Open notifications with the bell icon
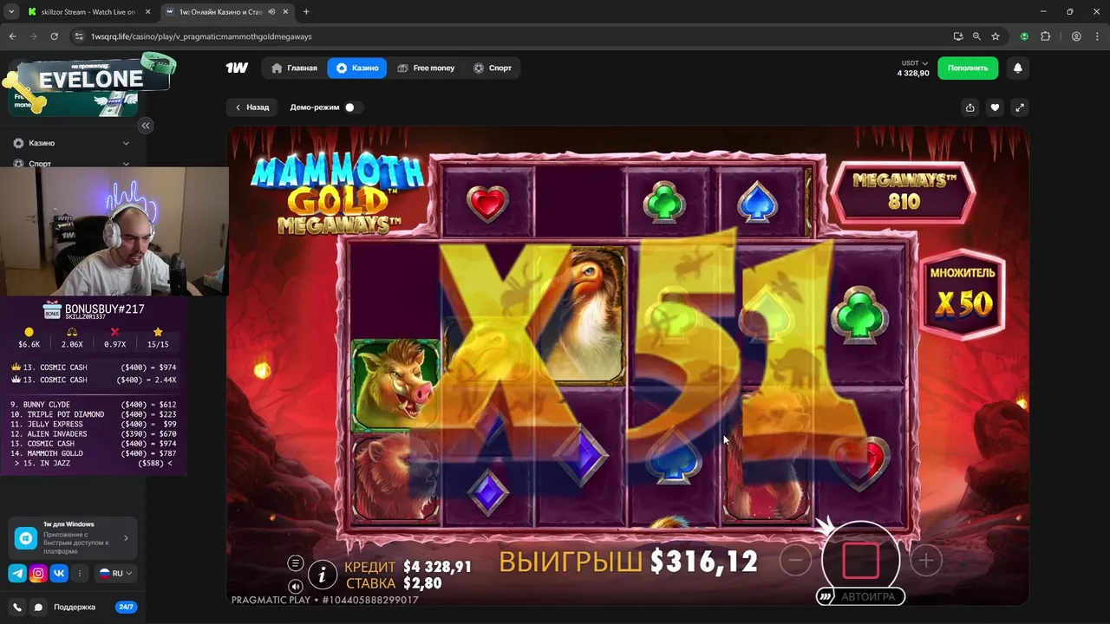The image size is (1110, 624). (1018, 68)
